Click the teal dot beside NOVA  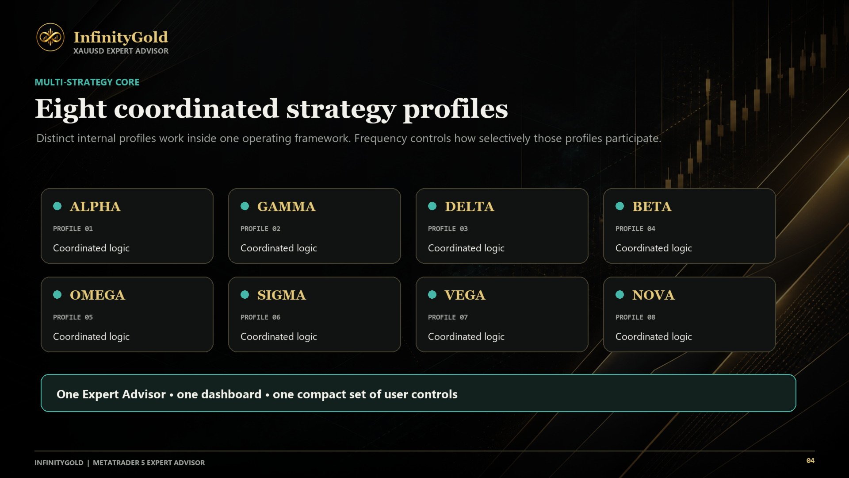point(620,295)
